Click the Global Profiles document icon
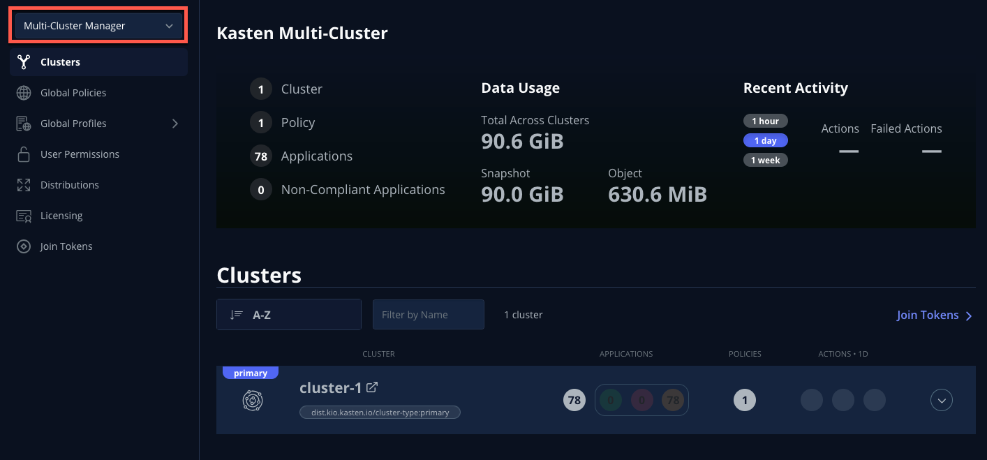 [24, 124]
